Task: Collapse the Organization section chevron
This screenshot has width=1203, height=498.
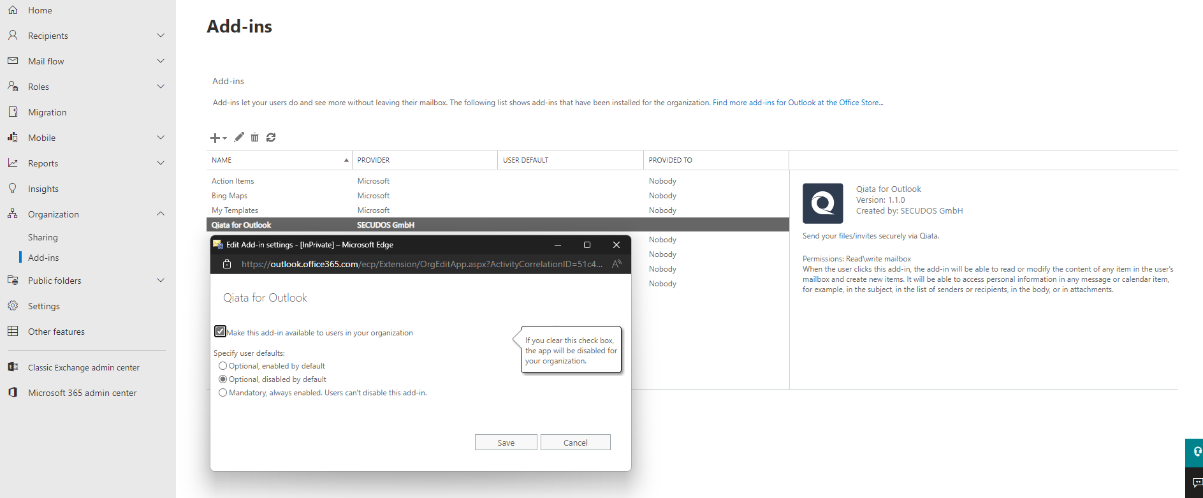Action: point(161,214)
